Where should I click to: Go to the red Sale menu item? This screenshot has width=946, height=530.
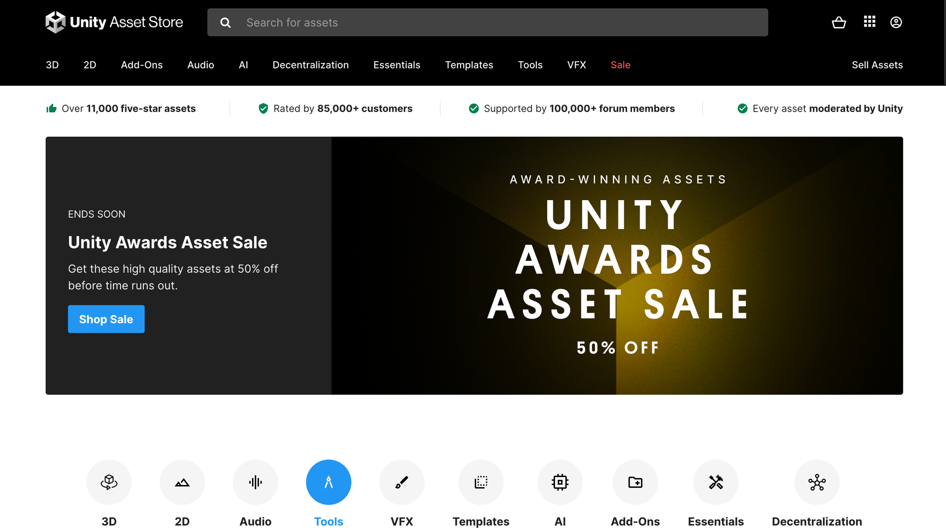[621, 65]
